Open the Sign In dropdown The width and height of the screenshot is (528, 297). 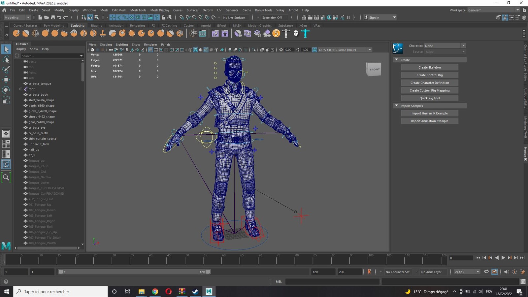tap(380, 17)
